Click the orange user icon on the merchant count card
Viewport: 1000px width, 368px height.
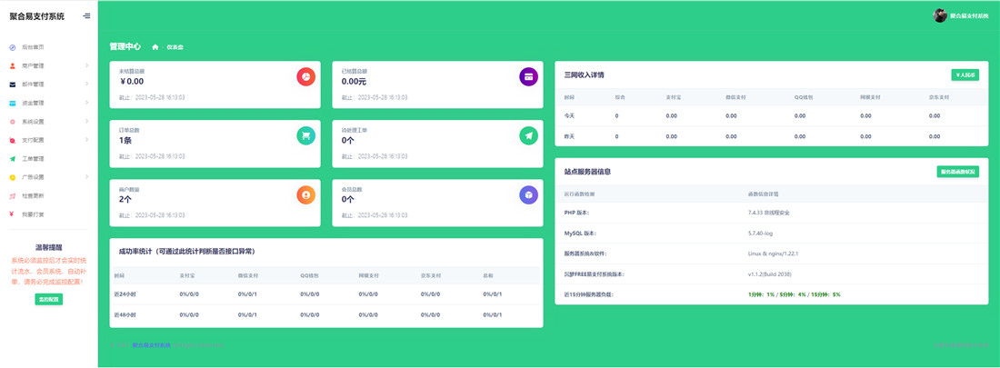pos(306,195)
